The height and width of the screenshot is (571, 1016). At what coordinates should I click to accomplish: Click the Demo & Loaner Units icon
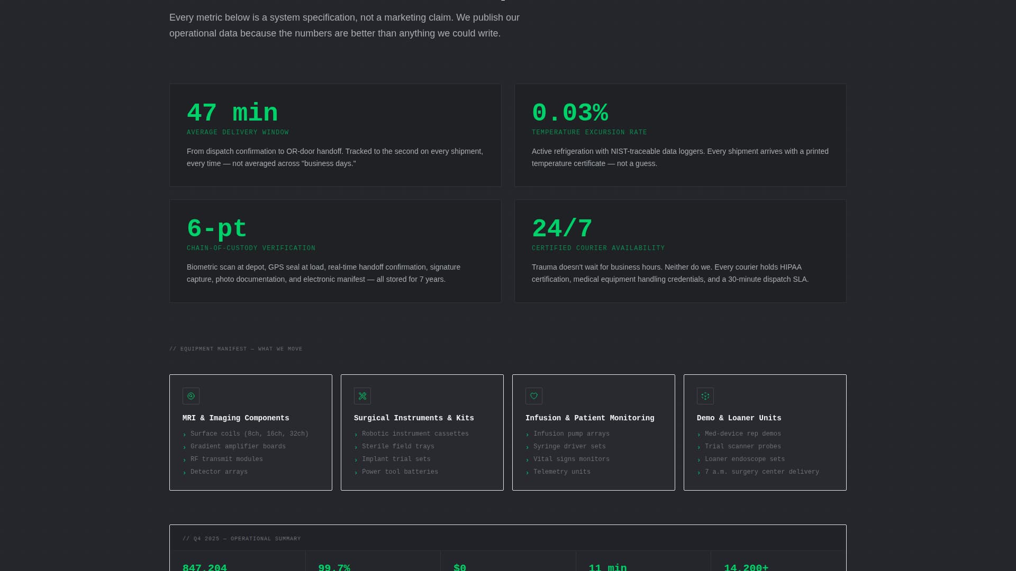[705, 396]
